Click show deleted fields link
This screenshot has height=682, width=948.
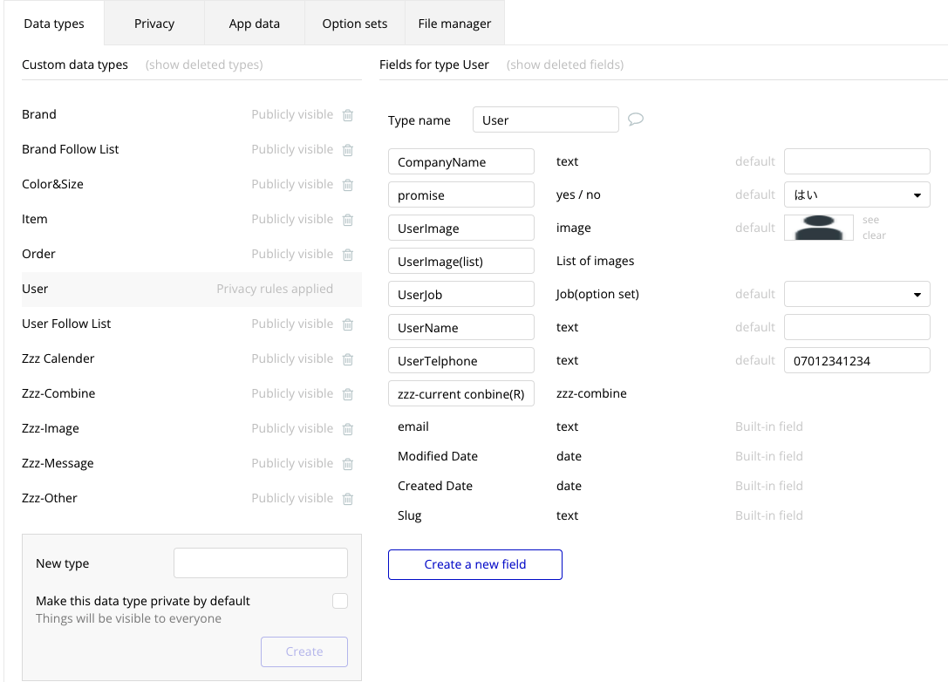[x=565, y=65]
